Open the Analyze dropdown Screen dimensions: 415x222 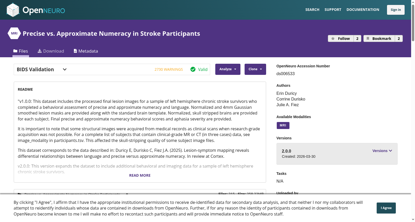tap(228, 69)
